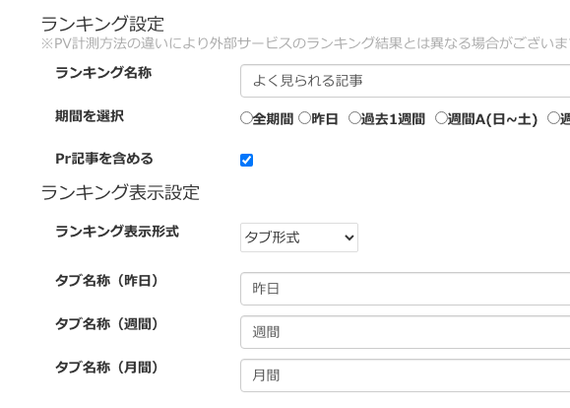Select the 全期間 radio button
Screen dimensions: 570x408
tap(246, 118)
